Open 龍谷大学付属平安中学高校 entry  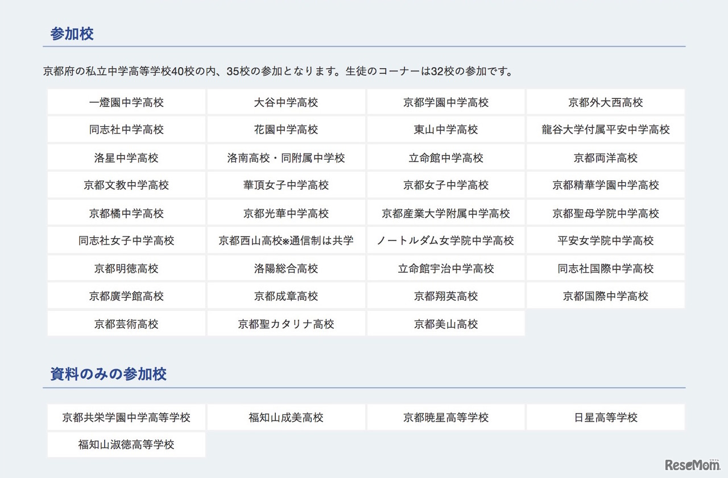(x=605, y=129)
